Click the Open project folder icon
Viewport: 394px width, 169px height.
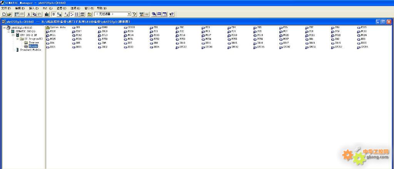click(x=9, y=14)
